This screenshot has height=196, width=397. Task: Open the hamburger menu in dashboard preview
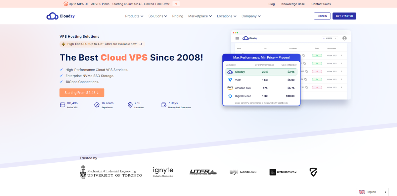(x=237, y=38)
